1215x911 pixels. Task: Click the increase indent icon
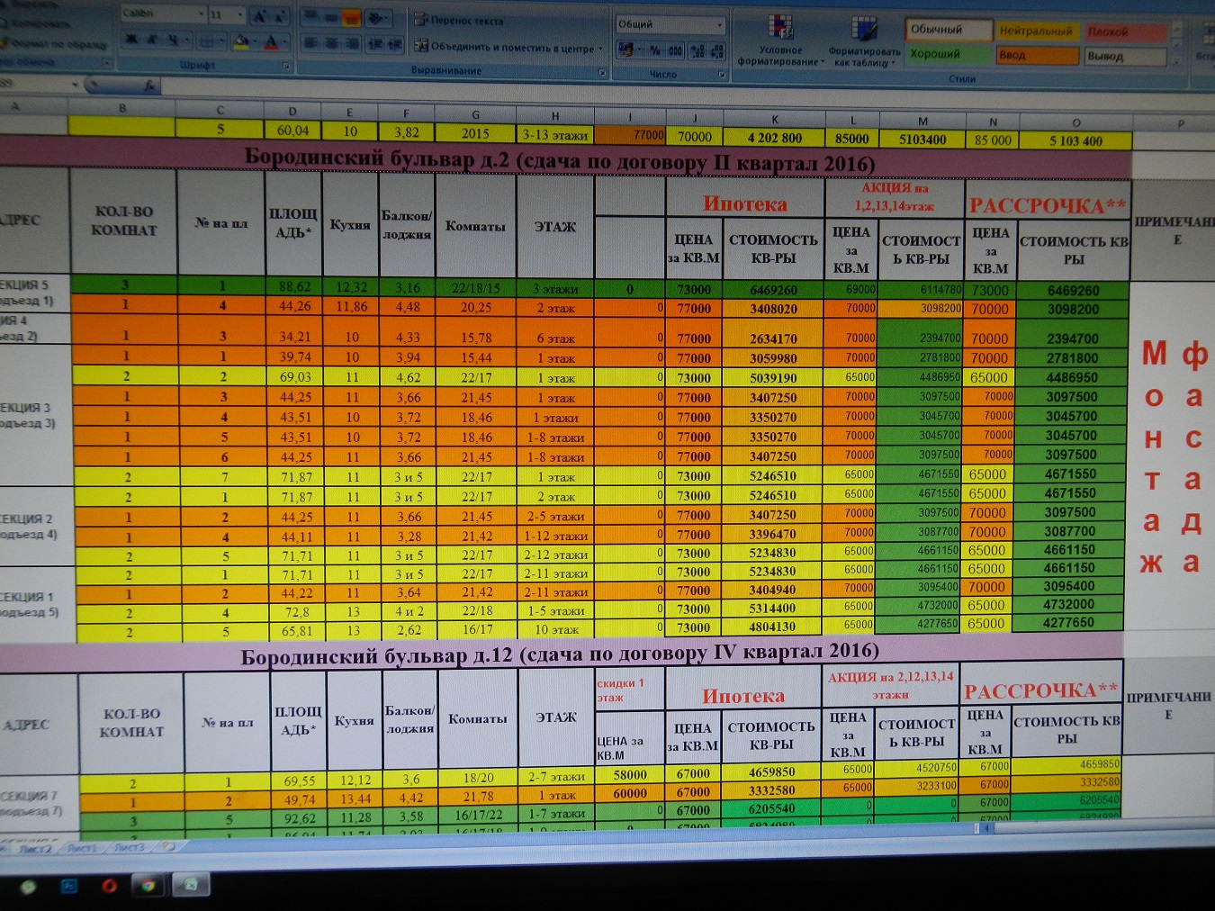pyautogui.click(x=393, y=43)
